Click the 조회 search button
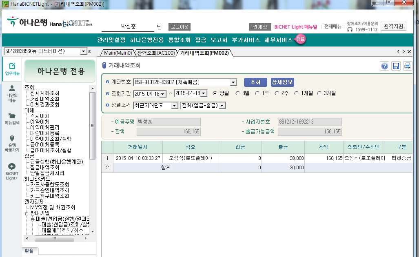The image size is (419, 257). pos(255,82)
